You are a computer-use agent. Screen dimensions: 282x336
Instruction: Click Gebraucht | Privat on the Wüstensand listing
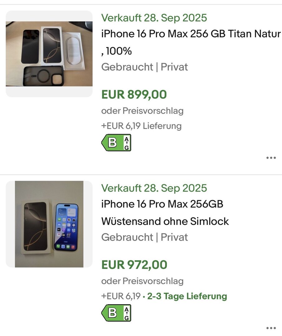click(145, 237)
